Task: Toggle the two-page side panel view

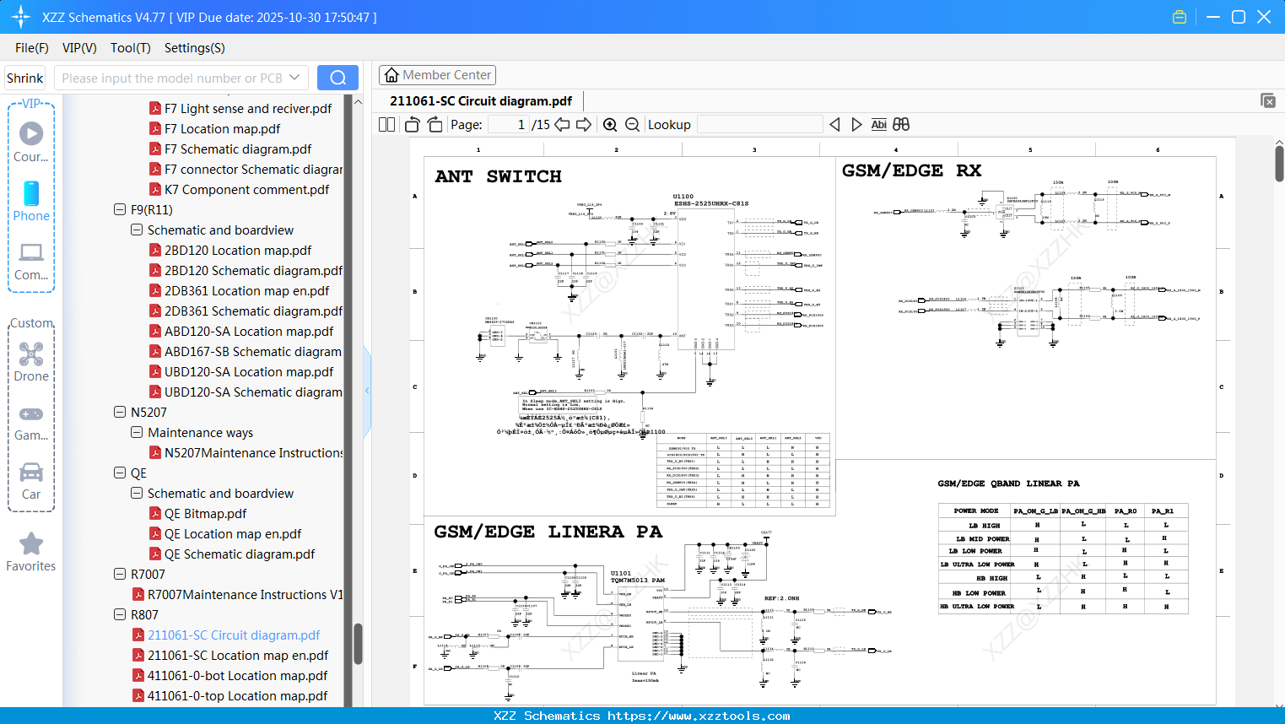Action: click(x=387, y=125)
